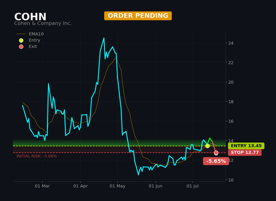This screenshot has height=201, width=276.
Task: Click the ORDER PENDING status badge
Action: [x=138, y=16]
